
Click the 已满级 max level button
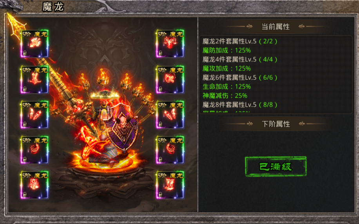point(276,167)
